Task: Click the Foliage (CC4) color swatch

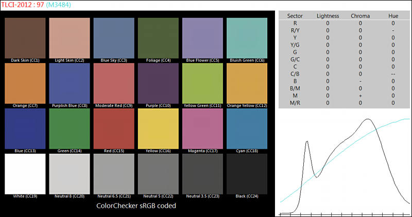Action: [158, 38]
